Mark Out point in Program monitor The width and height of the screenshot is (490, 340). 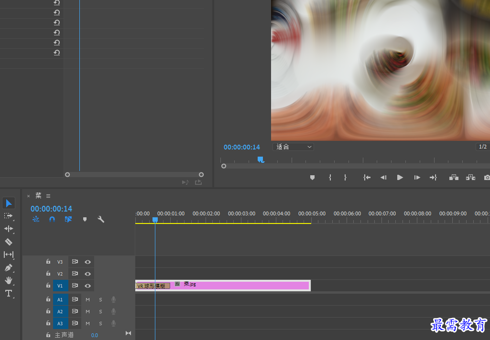[345, 177]
